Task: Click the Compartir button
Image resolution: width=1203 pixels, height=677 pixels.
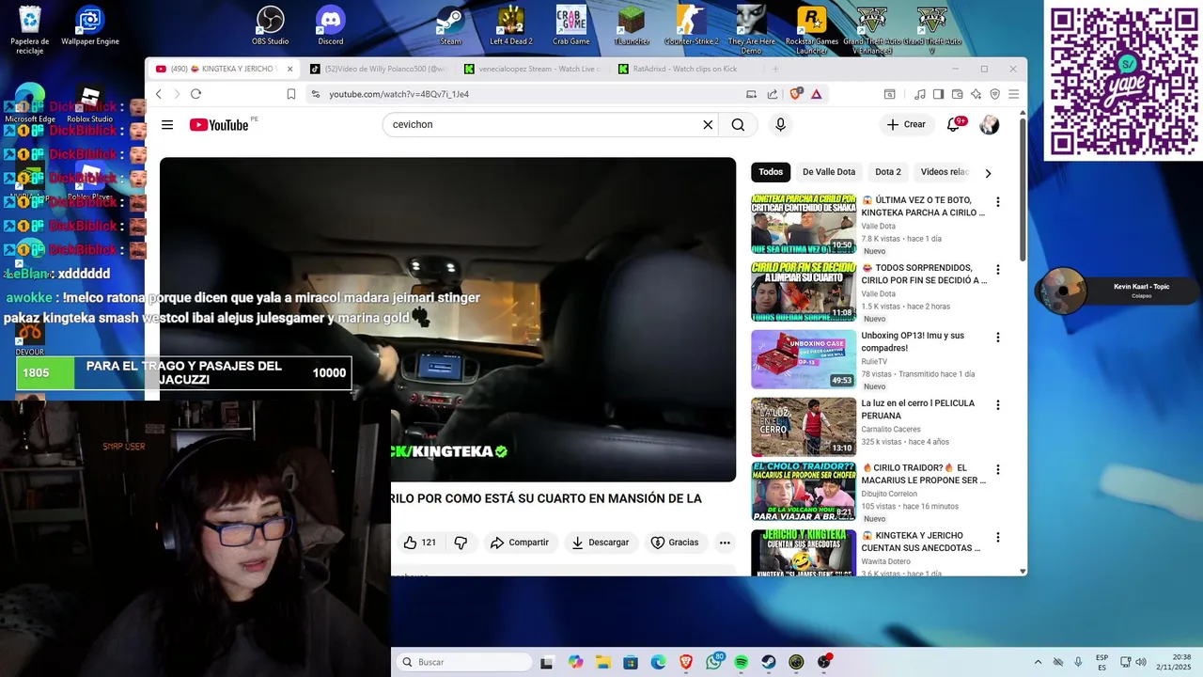Action: coord(520,543)
